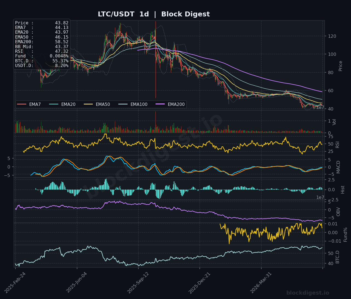Click the Vol axis label
The width and height of the screenshot is (351, 299).
(x=334, y=122)
